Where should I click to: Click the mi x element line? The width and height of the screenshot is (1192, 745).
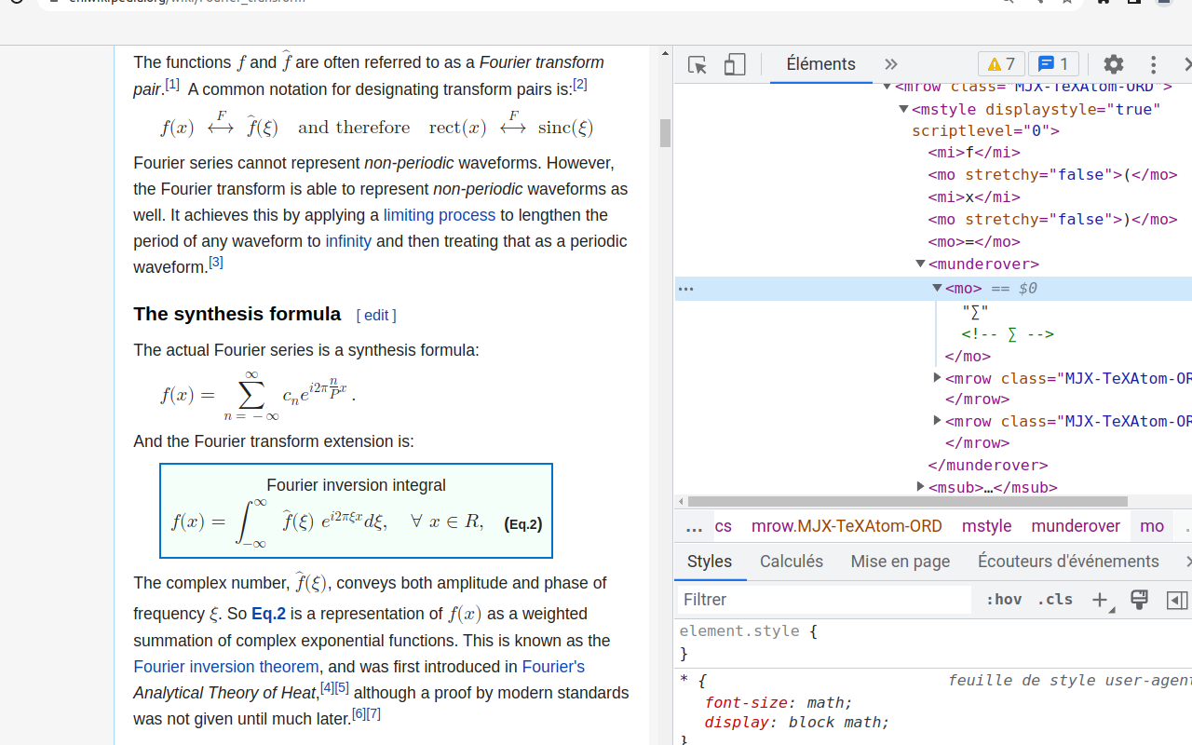(974, 196)
